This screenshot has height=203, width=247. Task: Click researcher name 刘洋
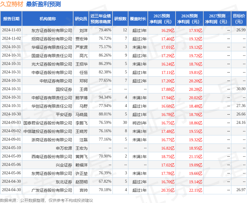tap(84, 30)
